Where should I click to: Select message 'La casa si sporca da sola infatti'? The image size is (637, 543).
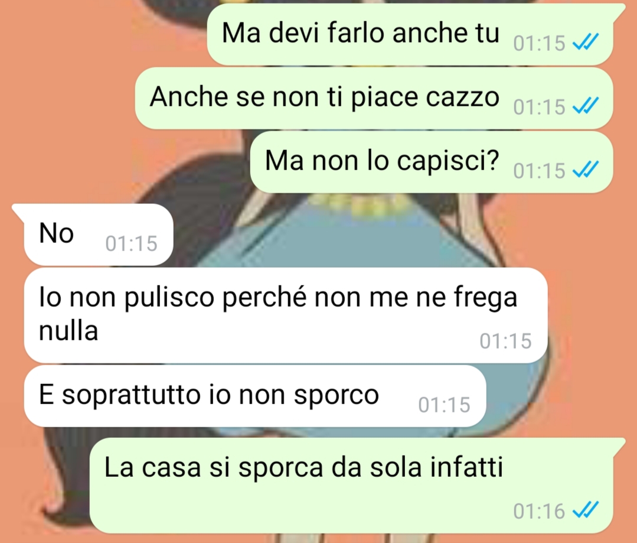point(351,485)
